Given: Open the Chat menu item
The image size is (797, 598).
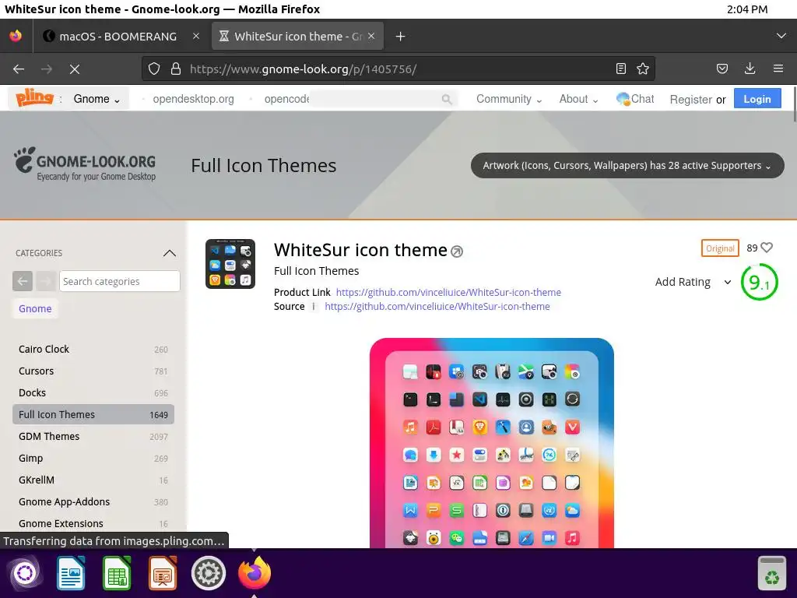Looking at the screenshot, I should (x=635, y=99).
